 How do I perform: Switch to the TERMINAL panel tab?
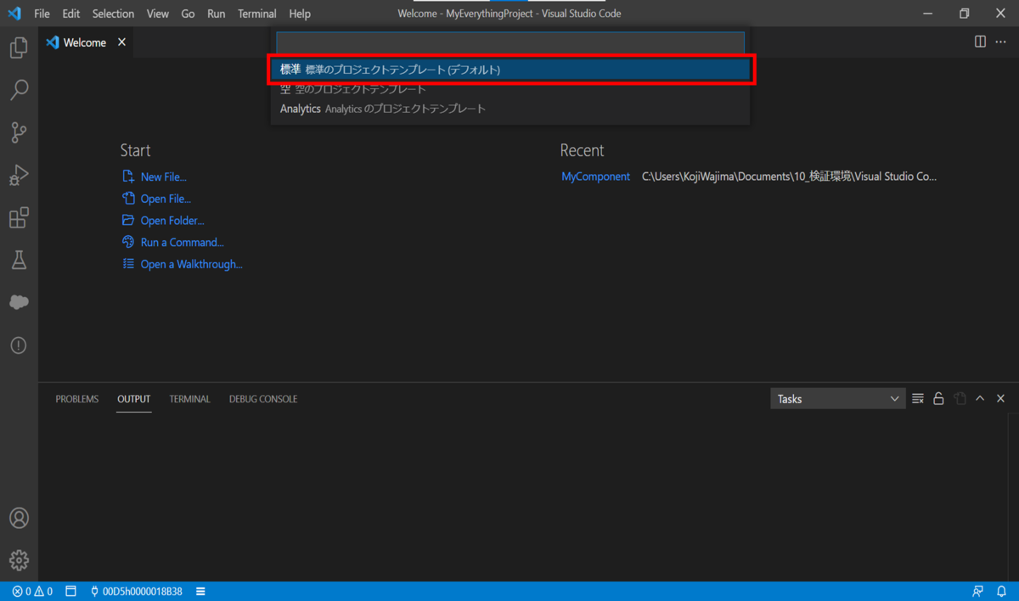(189, 399)
